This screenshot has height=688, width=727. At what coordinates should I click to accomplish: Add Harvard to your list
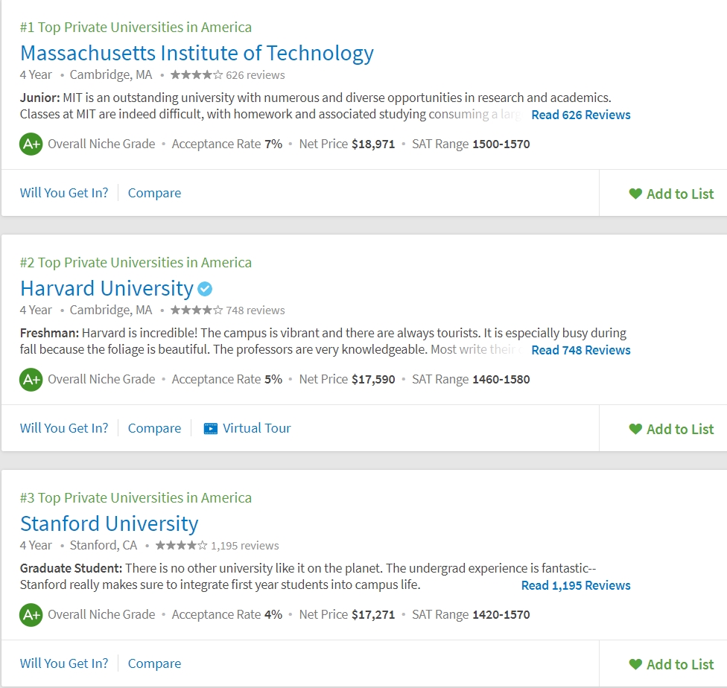pyautogui.click(x=671, y=430)
